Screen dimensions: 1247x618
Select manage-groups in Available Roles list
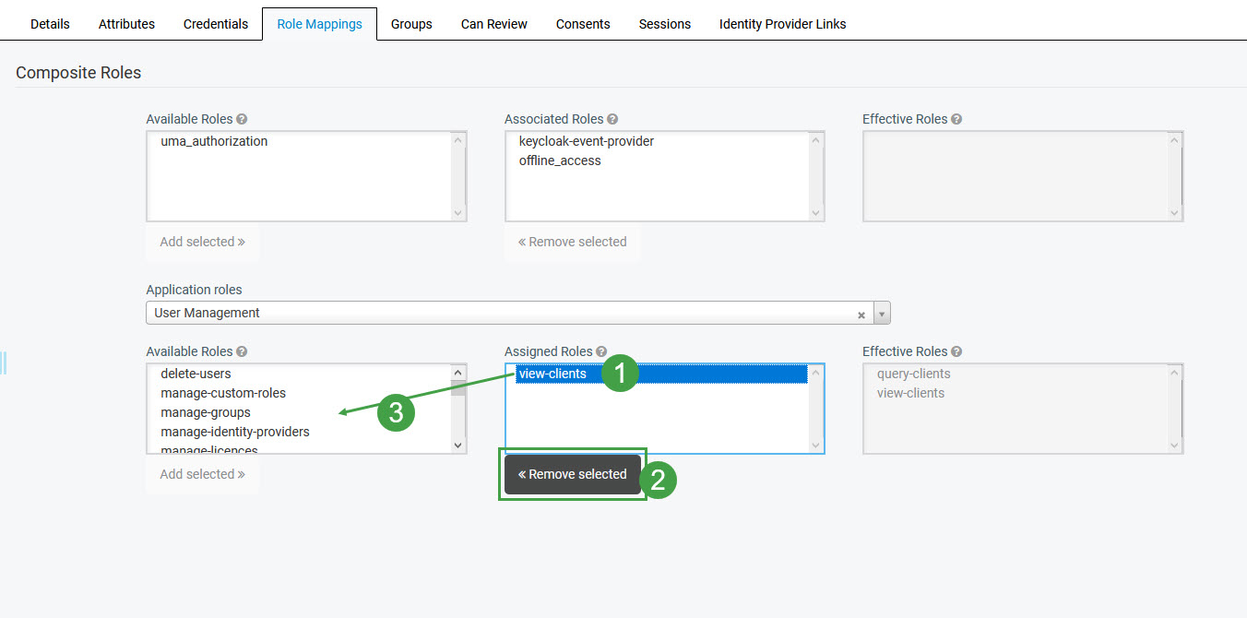[x=206, y=412]
